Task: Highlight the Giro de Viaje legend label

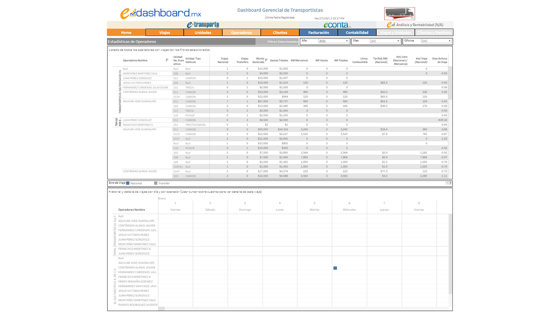Action: coord(117,183)
